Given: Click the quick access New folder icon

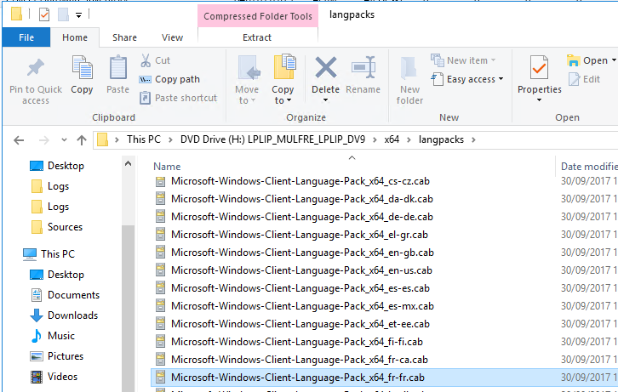Looking at the screenshot, I should tap(64, 15).
